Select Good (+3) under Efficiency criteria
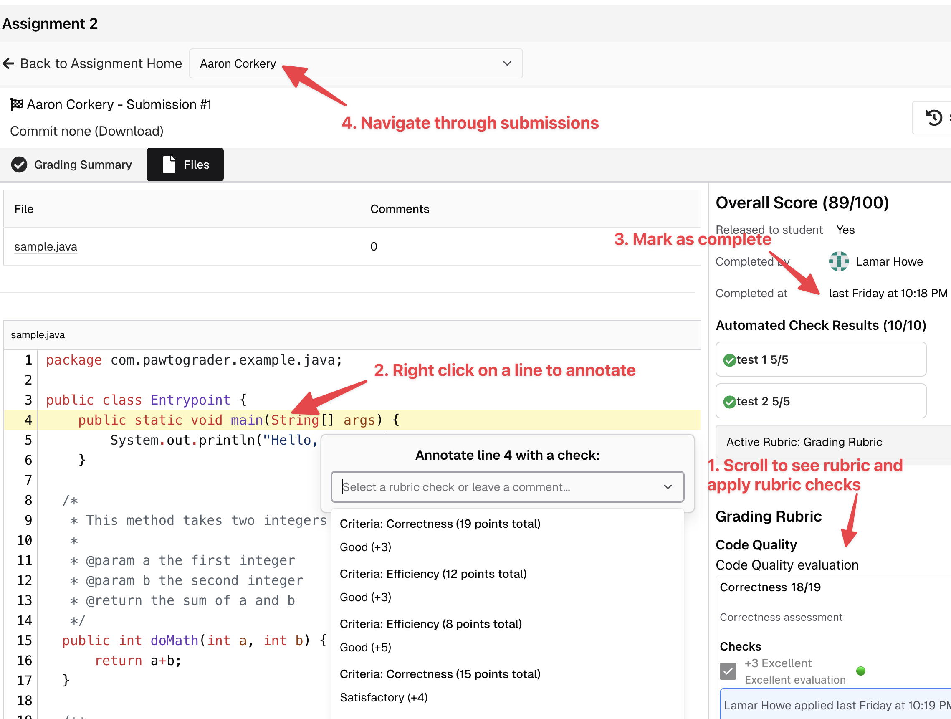 click(365, 597)
